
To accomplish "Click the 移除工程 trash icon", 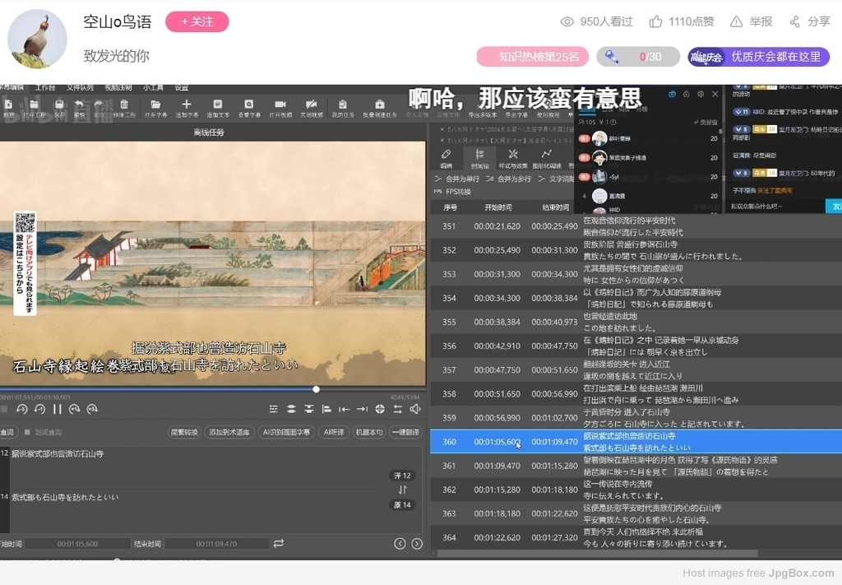I will (x=124, y=104).
